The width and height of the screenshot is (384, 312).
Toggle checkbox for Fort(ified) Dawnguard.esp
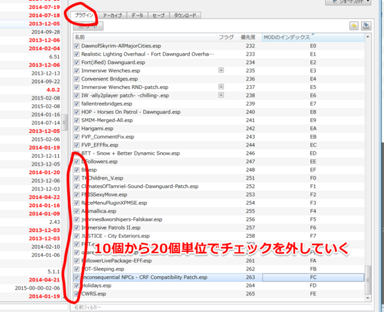coord(77,63)
